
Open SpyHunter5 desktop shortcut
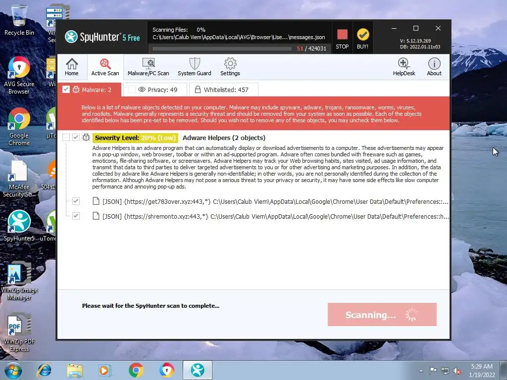(19, 226)
